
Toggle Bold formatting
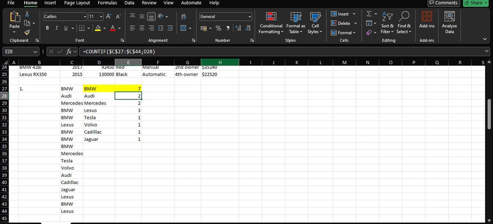click(x=47, y=28)
